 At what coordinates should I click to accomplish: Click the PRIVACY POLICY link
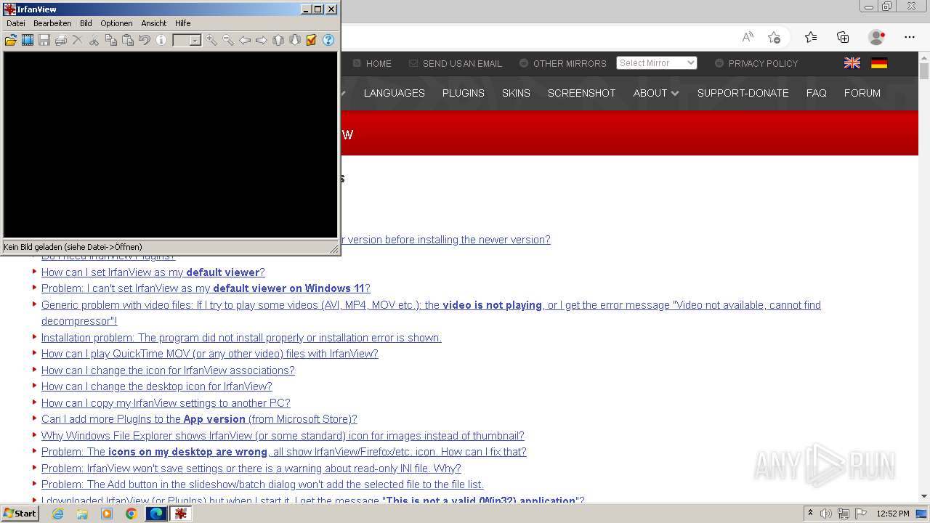763,64
